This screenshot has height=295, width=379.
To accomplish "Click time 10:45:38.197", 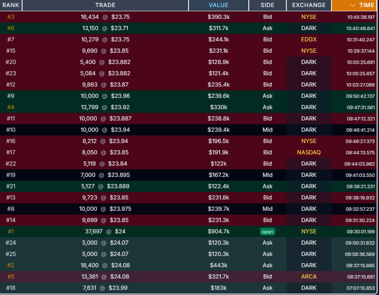I will coord(361,17).
